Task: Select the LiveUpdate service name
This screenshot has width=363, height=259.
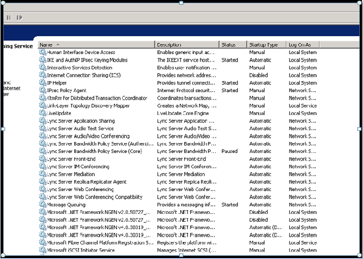Action: pyautogui.click(x=59, y=113)
